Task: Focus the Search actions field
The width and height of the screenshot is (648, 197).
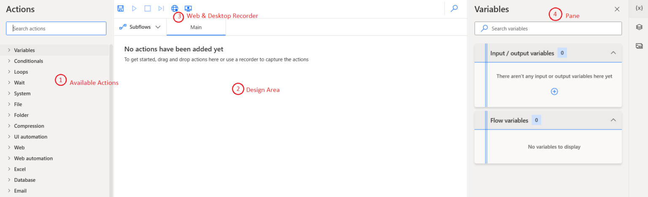Action: 56,29
